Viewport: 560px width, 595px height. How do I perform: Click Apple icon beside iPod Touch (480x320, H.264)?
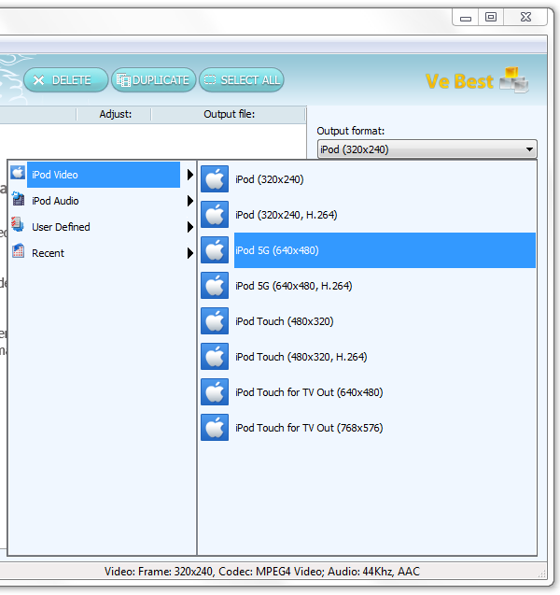pyautogui.click(x=215, y=356)
